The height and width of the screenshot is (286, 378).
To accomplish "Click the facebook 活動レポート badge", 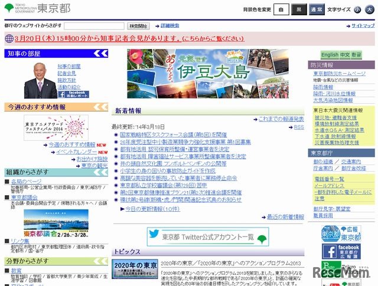I will (73, 94).
